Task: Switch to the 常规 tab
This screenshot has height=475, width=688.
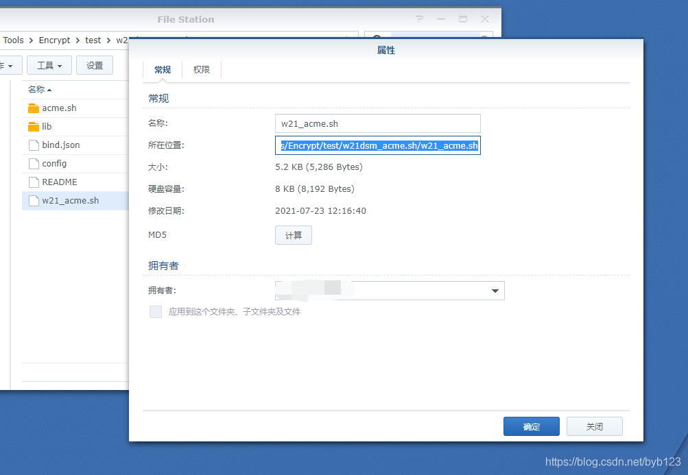Action: pyautogui.click(x=162, y=69)
